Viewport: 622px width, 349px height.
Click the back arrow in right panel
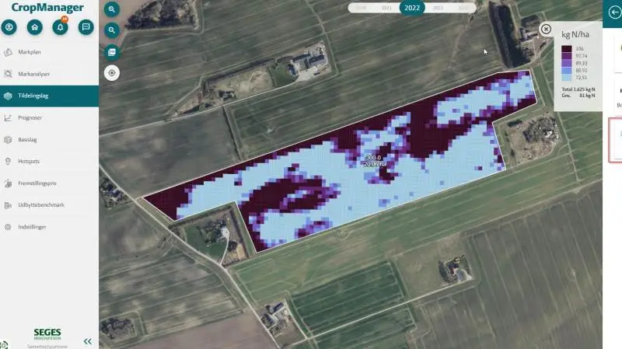point(614,12)
